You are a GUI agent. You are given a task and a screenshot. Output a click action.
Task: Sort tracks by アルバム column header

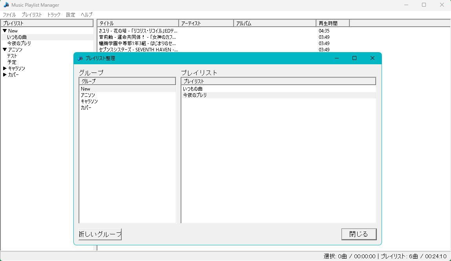point(275,23)
